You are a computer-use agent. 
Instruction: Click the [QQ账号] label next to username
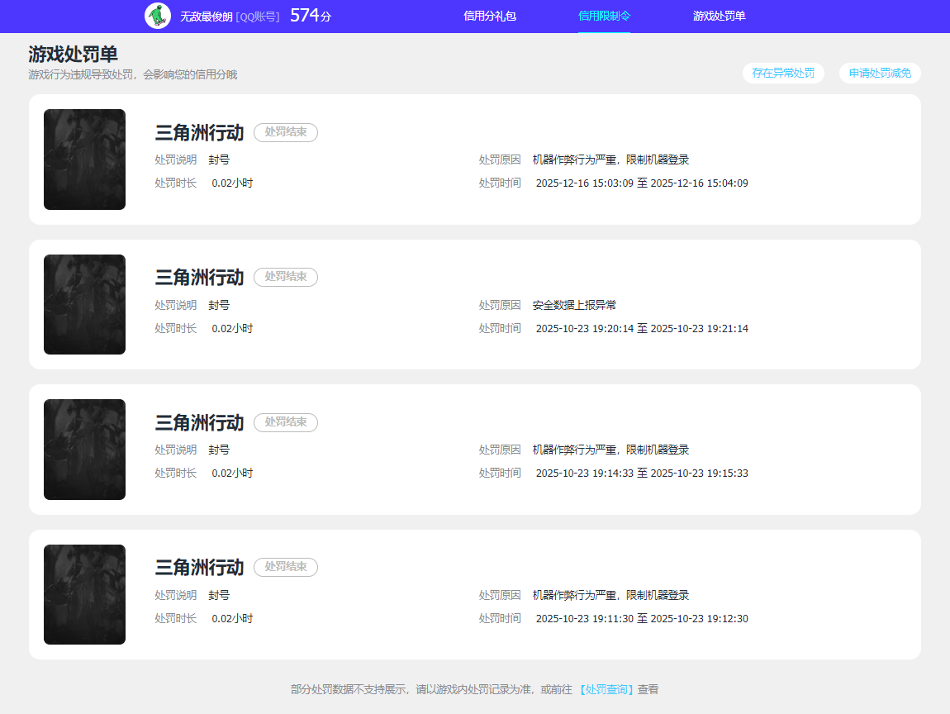click(x=257, y=15)
